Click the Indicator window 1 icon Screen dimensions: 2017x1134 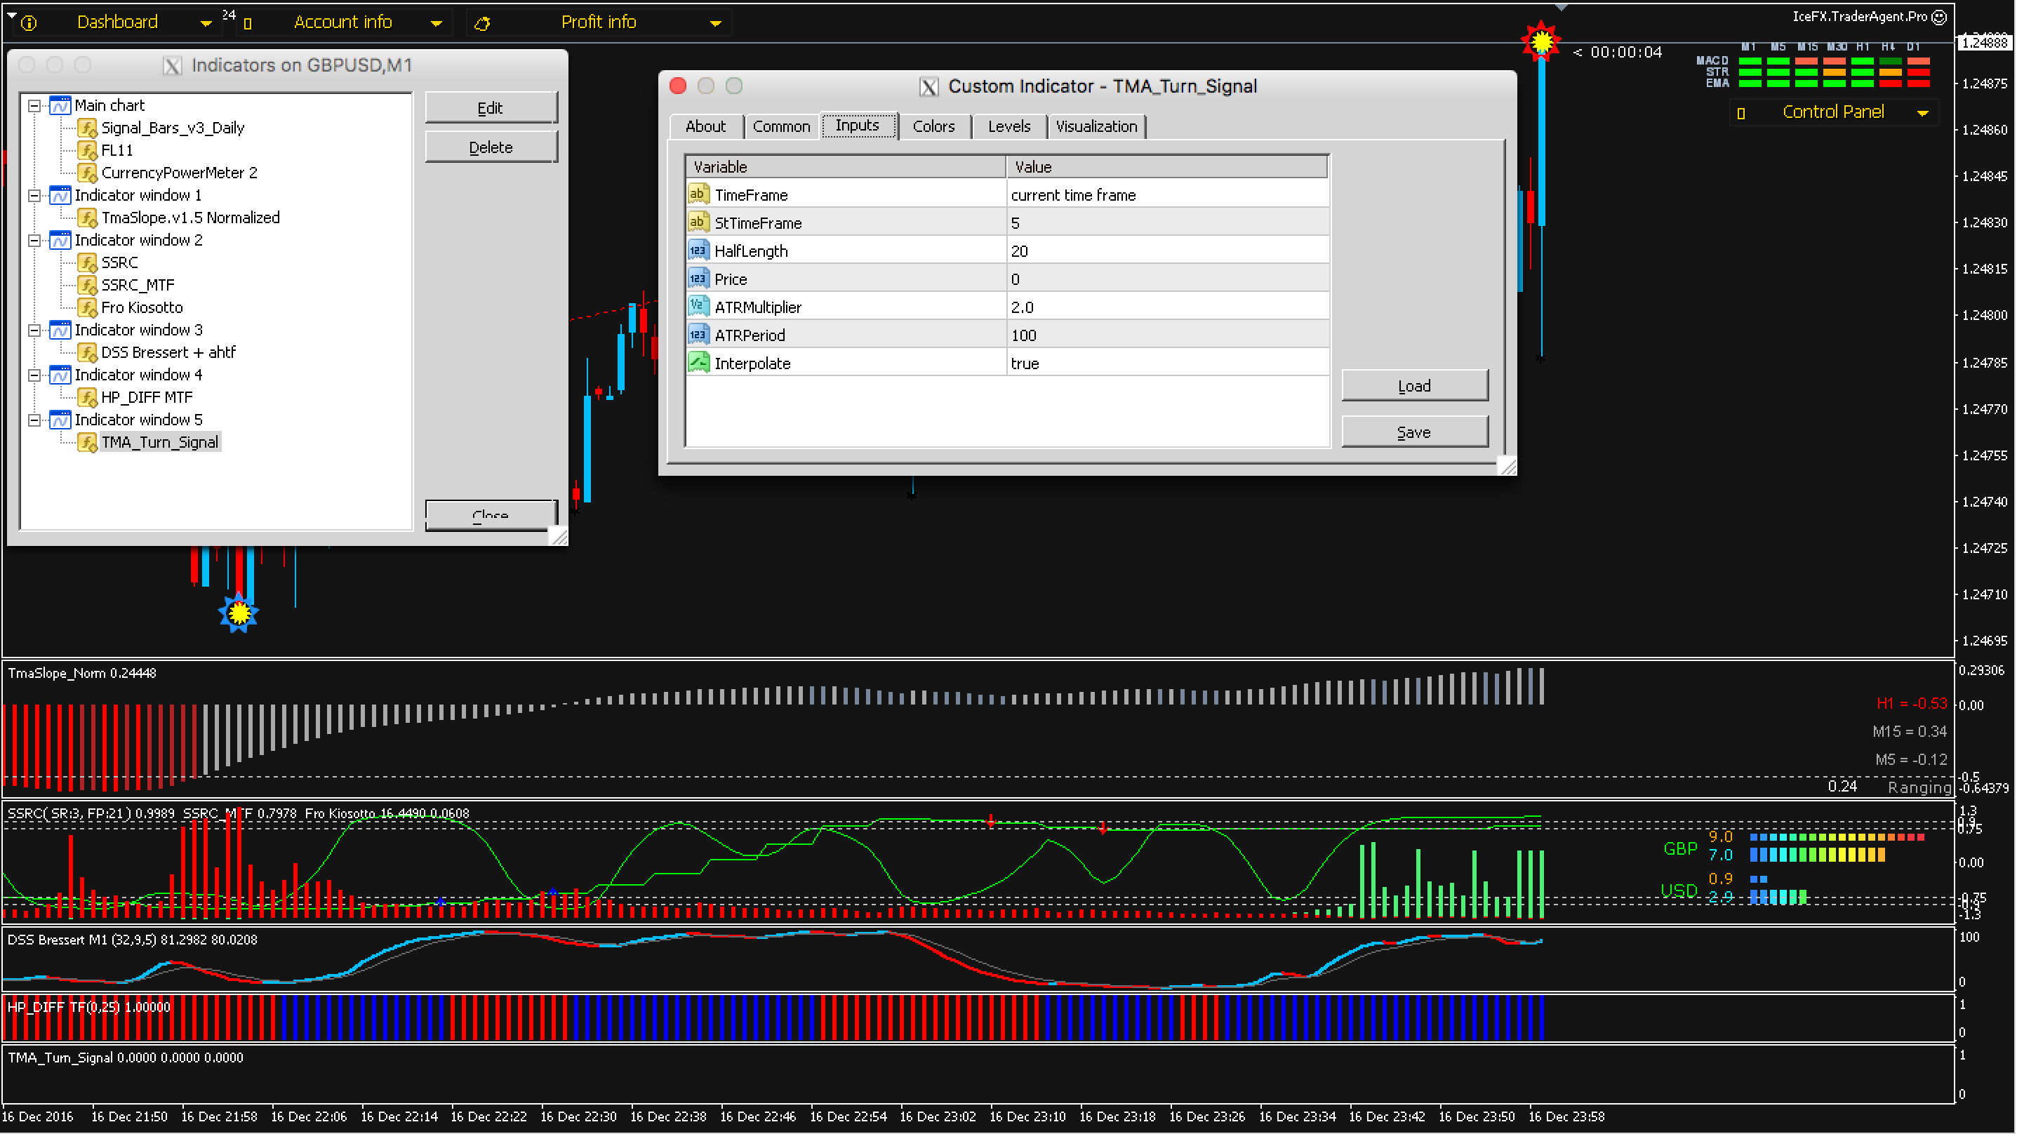click(60, 195)
